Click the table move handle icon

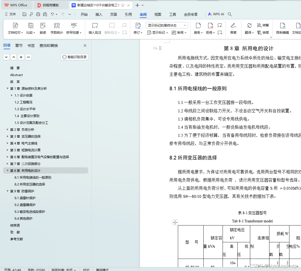click(175, 222)
